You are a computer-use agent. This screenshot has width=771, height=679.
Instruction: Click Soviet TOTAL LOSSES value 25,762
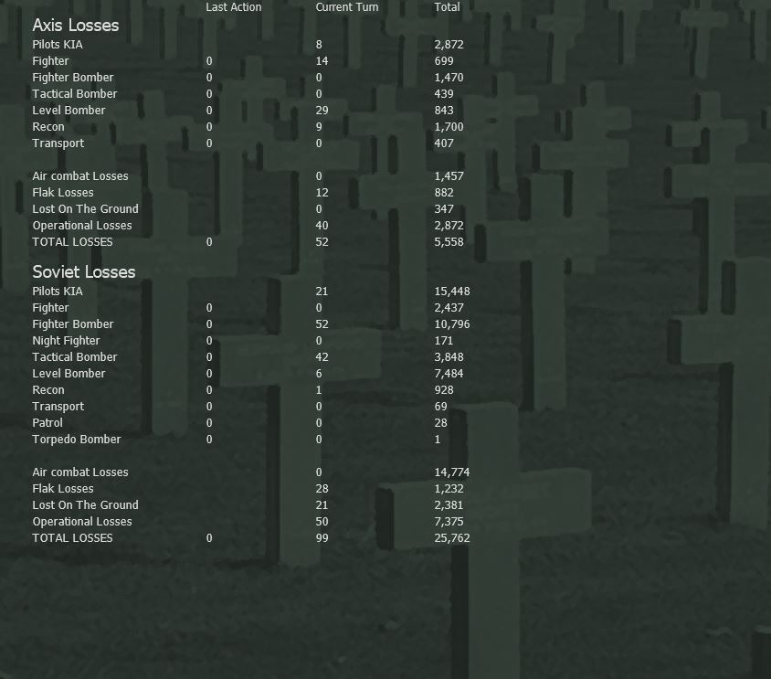(452, 538)
